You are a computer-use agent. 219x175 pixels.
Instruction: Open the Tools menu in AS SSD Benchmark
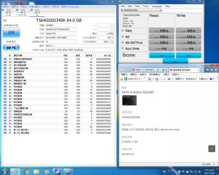[x=146, y=6]
